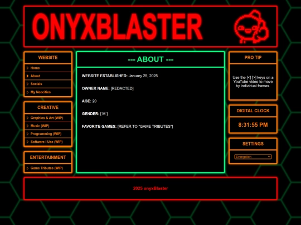
Task: Click the arrow beside Game Tributes
Action: click(x=27, y=168)
